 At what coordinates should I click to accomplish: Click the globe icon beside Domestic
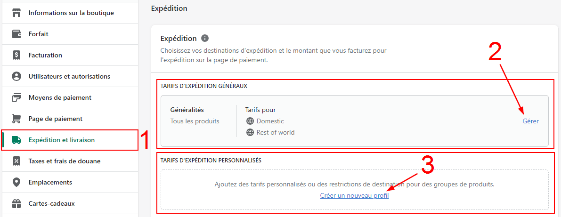250,121
